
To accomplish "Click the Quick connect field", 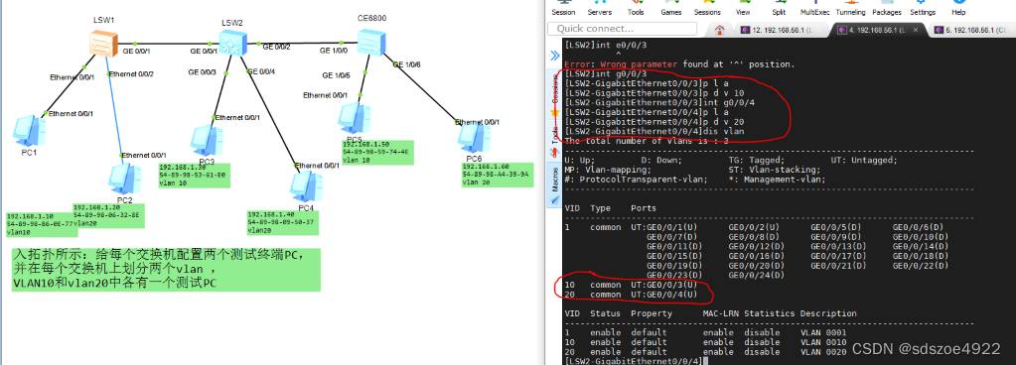I will pyautogui.click(x=622, y=29).
